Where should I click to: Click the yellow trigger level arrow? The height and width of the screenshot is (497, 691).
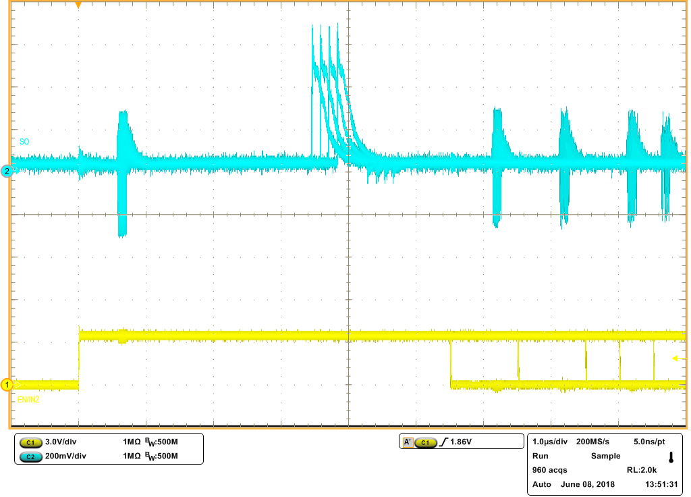tap(679, 359)
